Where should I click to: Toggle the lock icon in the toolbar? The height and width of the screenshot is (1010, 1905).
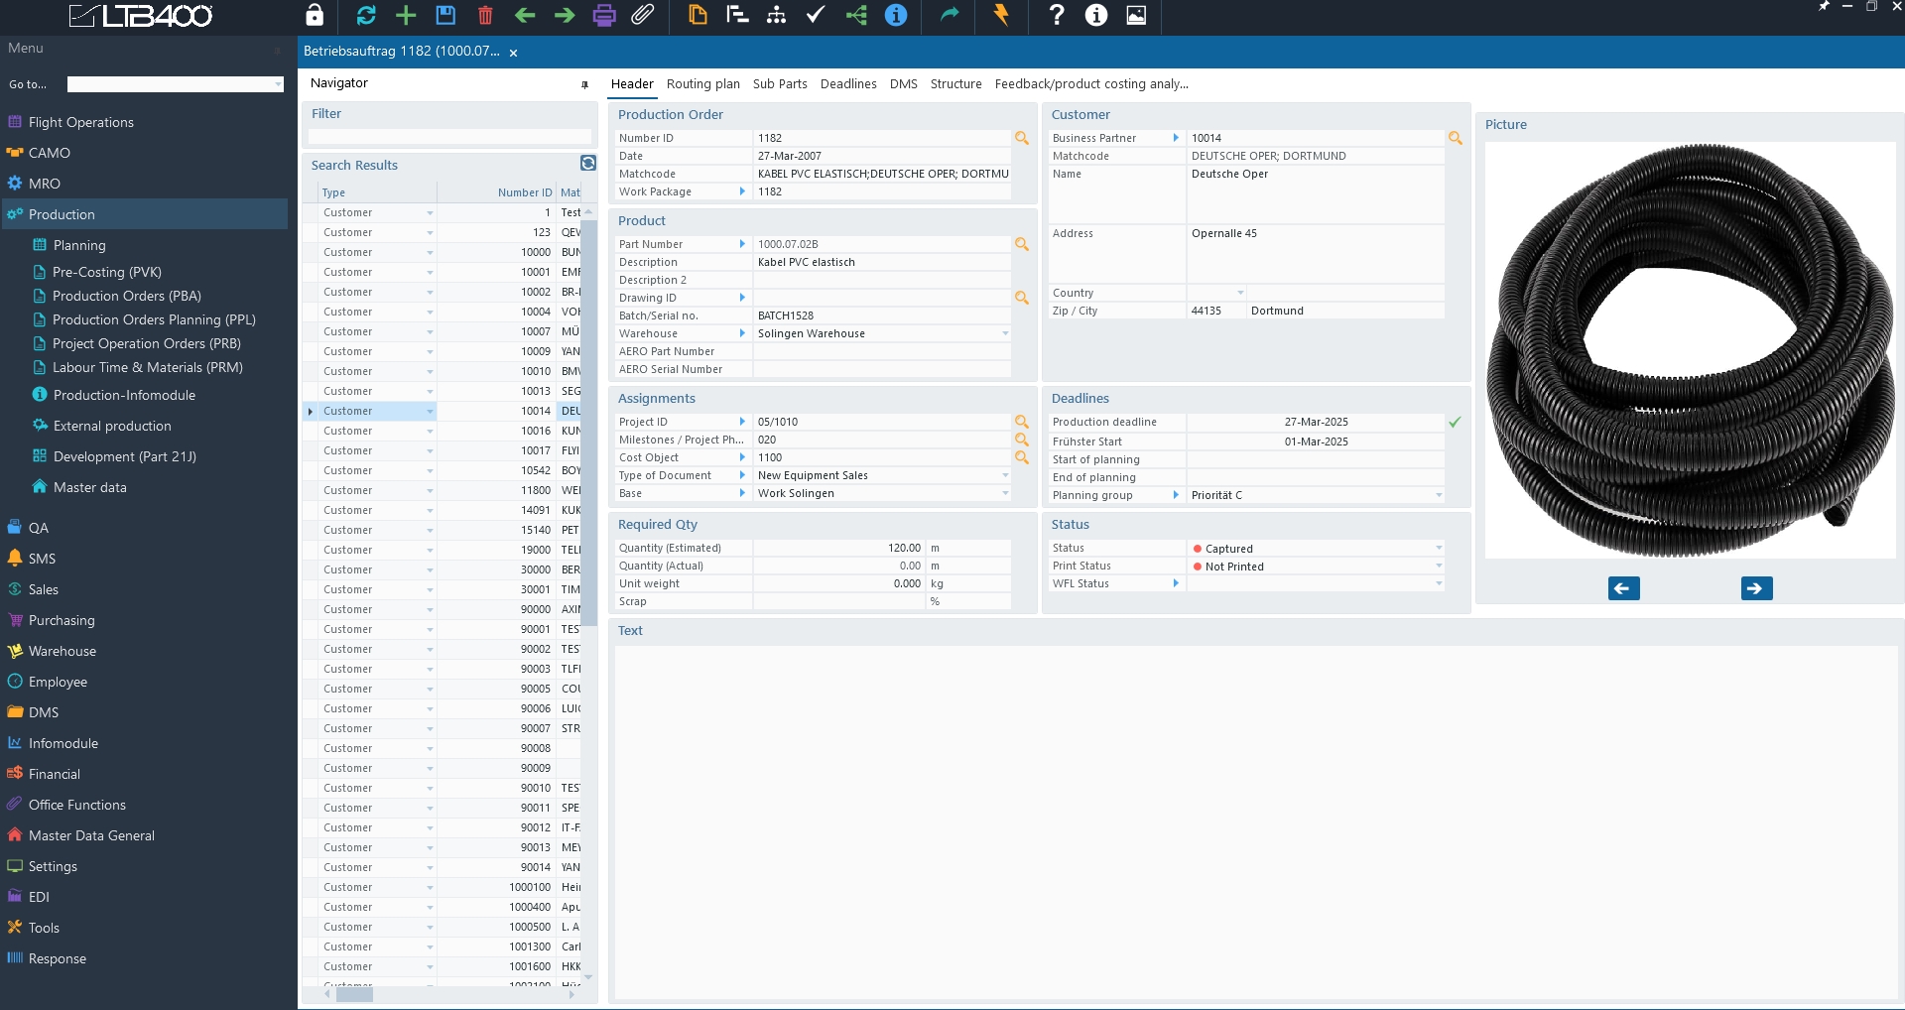pos(315,15)
